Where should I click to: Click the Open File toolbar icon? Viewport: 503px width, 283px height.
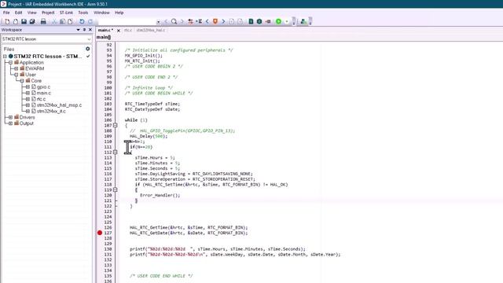point(15,21)
